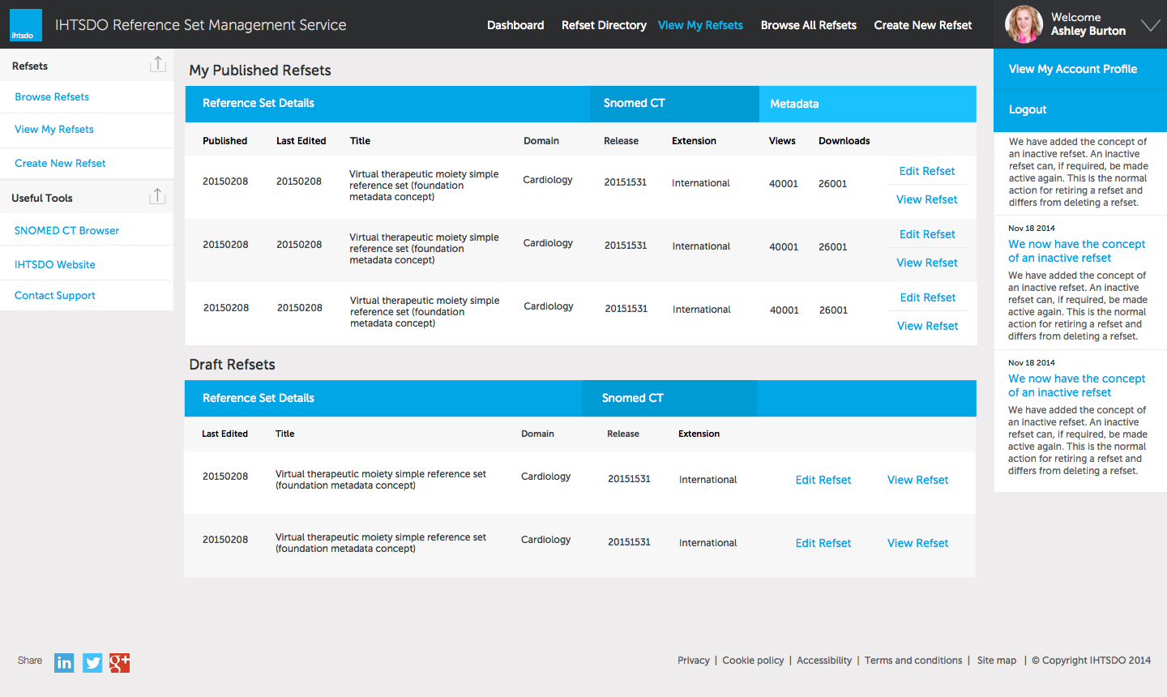The width and height of the screenshot is (1167, 697).
Task: Visit the IHTSDO Website link
Action: click(55, 264)
